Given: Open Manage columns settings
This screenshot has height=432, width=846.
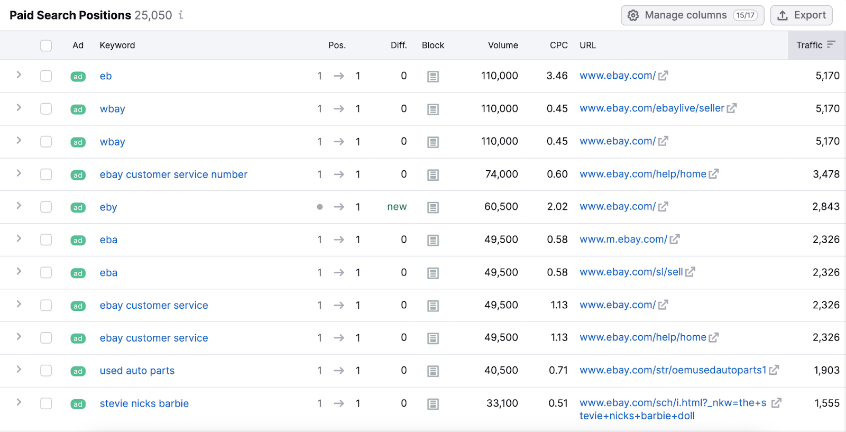Looking at the screenshot, I should coord(693,15).
